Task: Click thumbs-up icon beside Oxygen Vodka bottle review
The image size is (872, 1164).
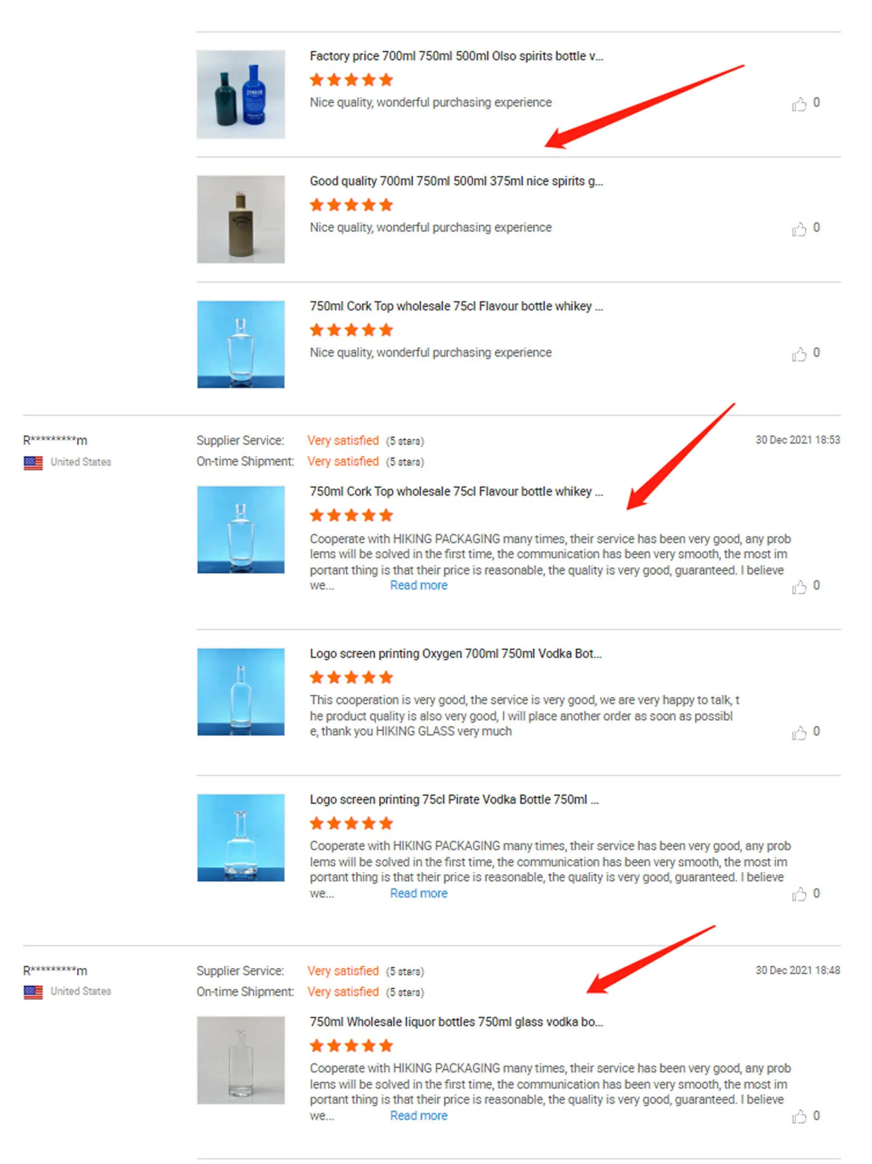Action: point(799,733)
